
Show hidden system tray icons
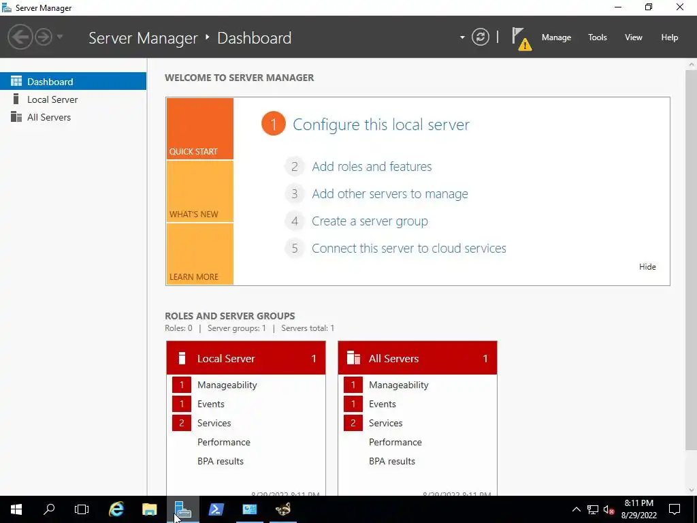point(576,509)
